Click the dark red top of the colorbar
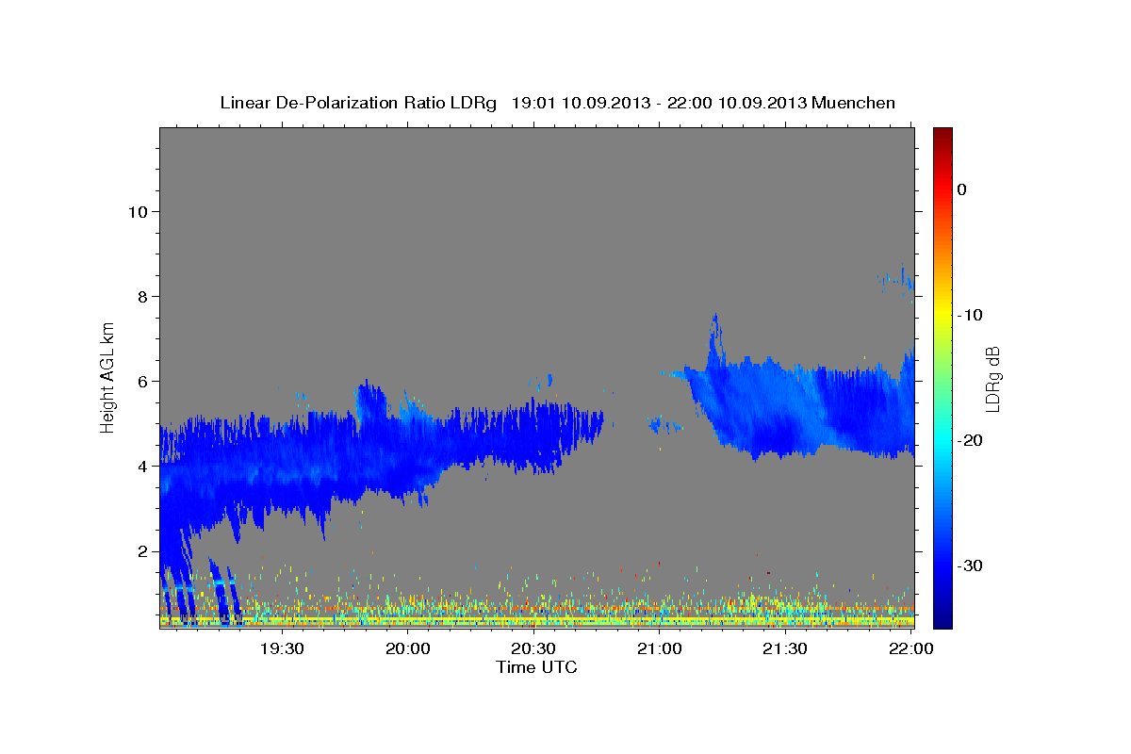This screenshot has width=1131, height=754. (942, 135)
